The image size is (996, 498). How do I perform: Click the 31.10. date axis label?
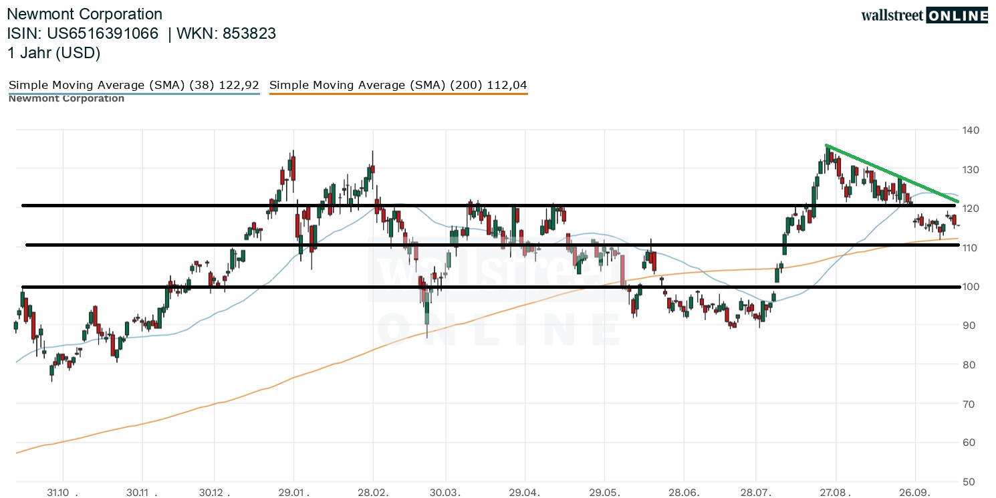coord(63,492)
